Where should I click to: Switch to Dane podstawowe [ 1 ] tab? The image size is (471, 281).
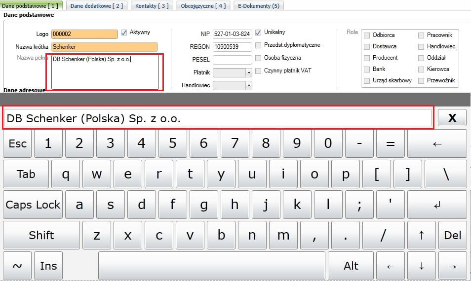click(31, 6)
